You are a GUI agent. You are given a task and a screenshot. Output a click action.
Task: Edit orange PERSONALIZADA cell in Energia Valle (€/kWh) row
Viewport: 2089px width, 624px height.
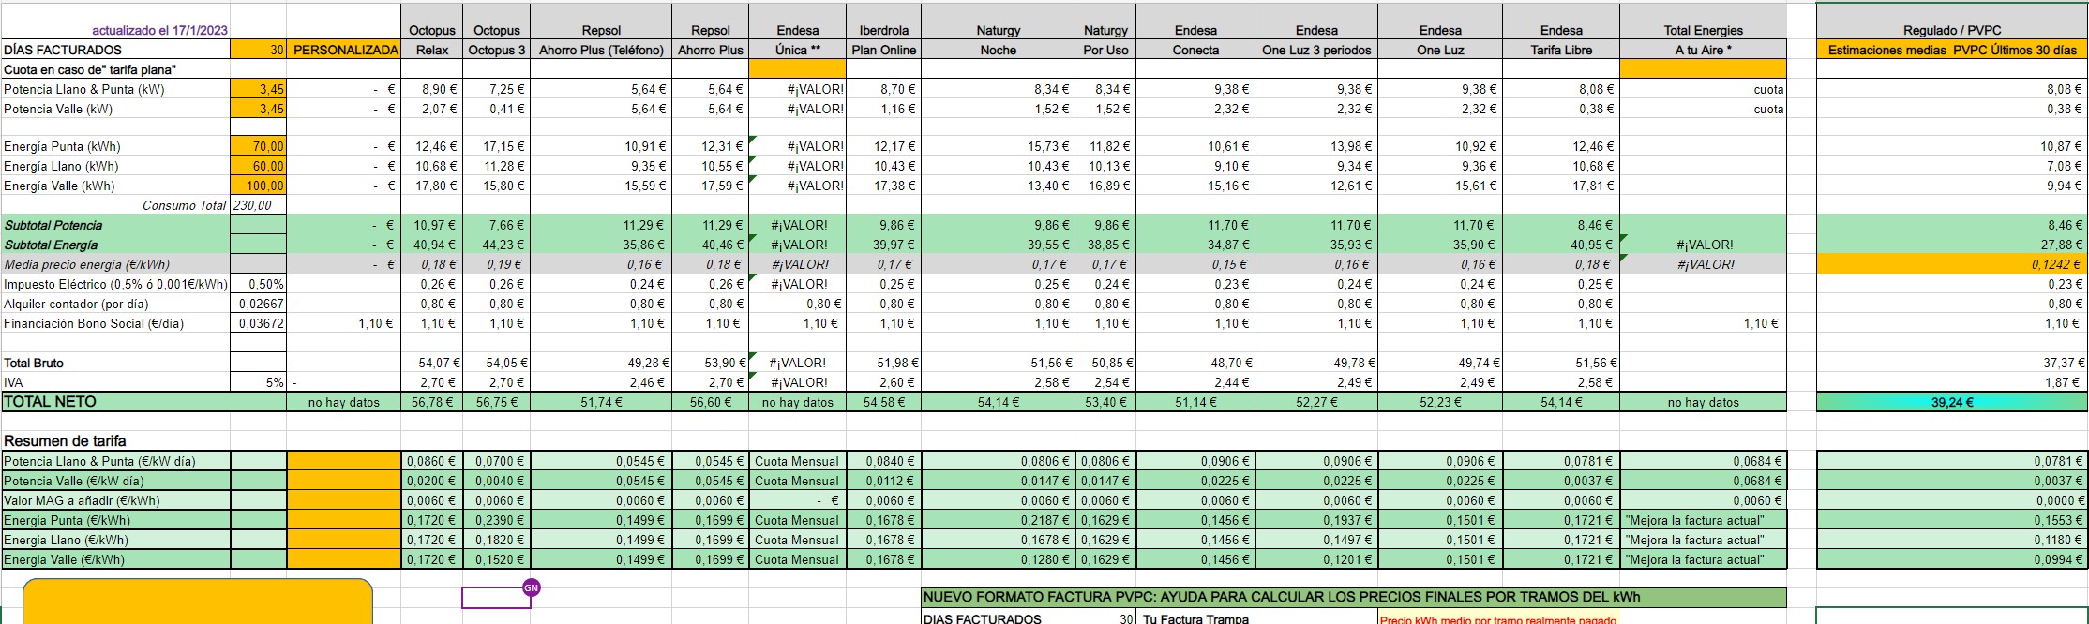tap(344, 559)
